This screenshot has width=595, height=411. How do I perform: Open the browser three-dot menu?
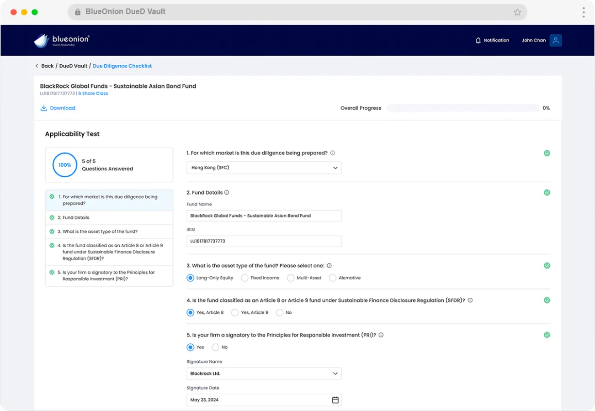[x=584, y=12]
